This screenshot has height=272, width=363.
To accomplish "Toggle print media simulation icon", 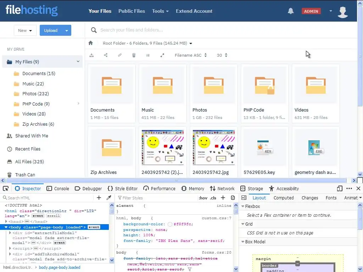I will click(233, 198).
